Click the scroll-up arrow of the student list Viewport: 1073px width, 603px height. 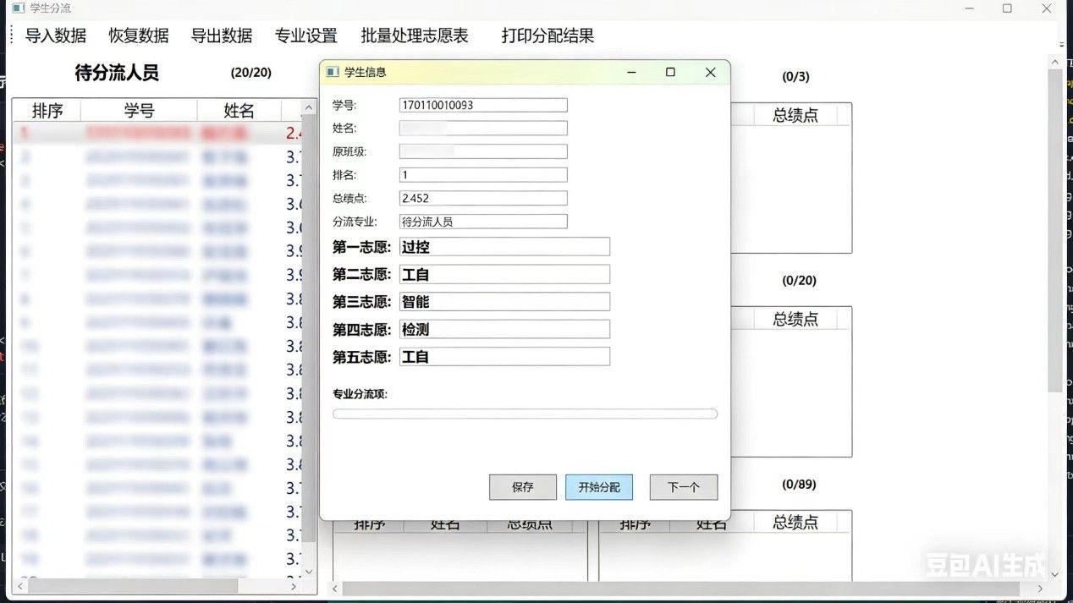[x=309, y=107]
